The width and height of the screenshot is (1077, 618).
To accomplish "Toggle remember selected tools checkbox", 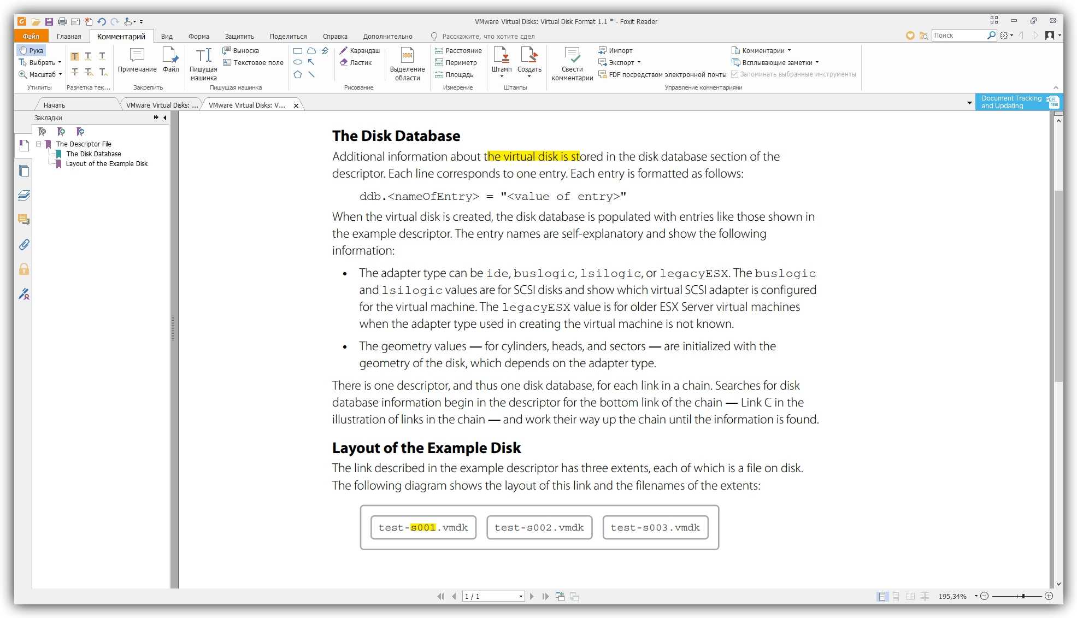I will (735, 74).
